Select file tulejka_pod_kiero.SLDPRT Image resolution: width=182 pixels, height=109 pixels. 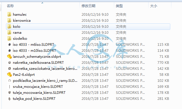[34, 98]
